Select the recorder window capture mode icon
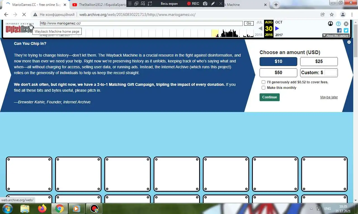The image size is (358, 214). [x=136, y=4]
